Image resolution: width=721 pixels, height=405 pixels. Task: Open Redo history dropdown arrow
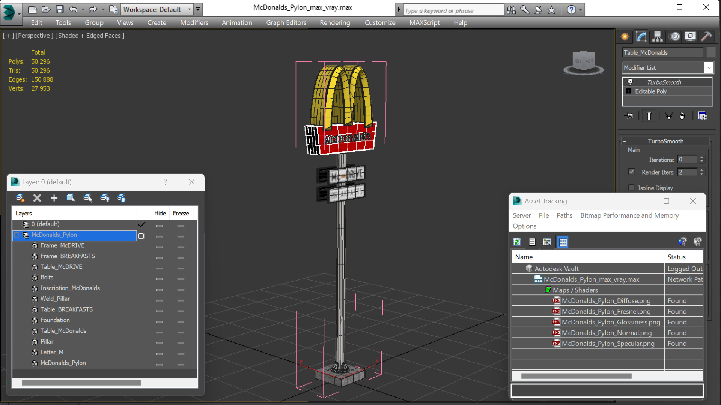[x=103, y=9]
